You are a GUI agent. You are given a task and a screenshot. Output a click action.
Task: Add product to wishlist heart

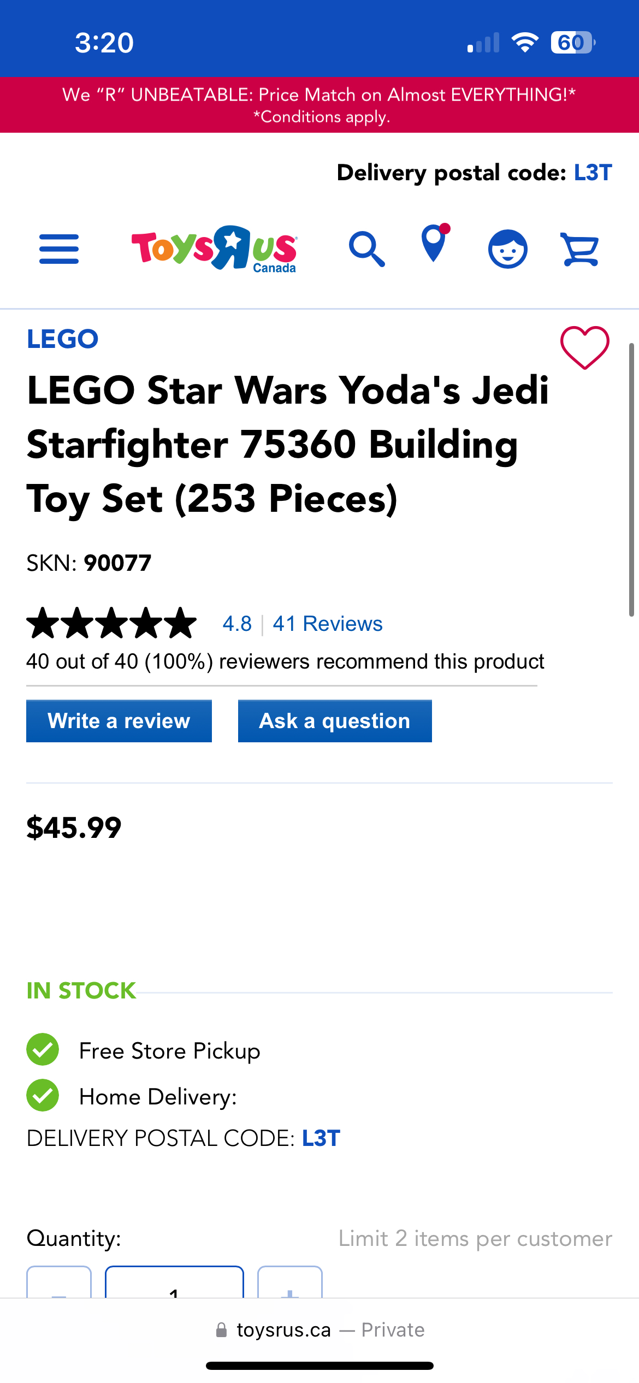tap(584, 347)
